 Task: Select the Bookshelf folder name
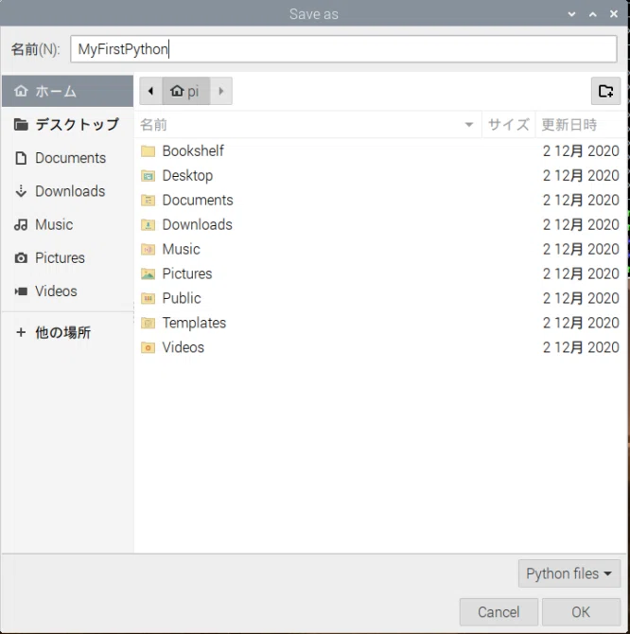tap(193, 151)
